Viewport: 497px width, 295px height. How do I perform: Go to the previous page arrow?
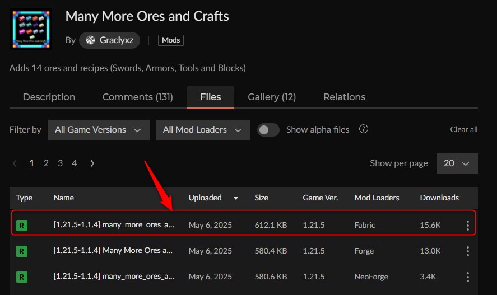15,163
